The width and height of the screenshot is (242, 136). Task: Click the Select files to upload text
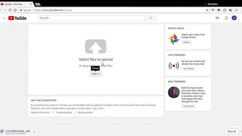click(96, 59)
